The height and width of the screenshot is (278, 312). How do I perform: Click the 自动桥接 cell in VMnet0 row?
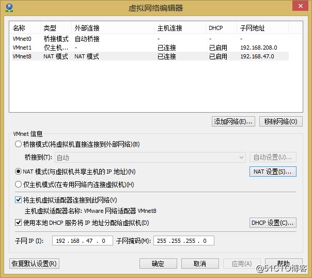[87, 39]
